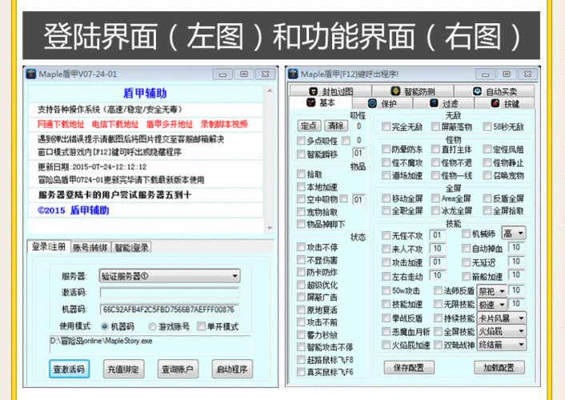Expand the 法师反盾 dropdown showing 祭祀
The width and height of the screenshot is (565, 400).
click(x=492, y=291)
